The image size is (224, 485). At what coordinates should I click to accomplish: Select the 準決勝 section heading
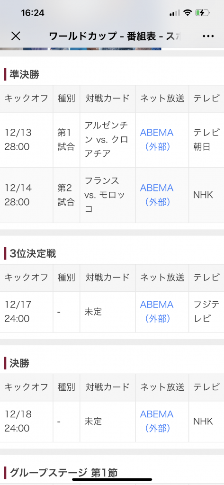pyautogui.click(x=24, y=74)
